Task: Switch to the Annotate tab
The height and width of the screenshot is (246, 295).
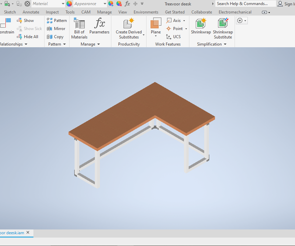Action: [x=31, y=12]
